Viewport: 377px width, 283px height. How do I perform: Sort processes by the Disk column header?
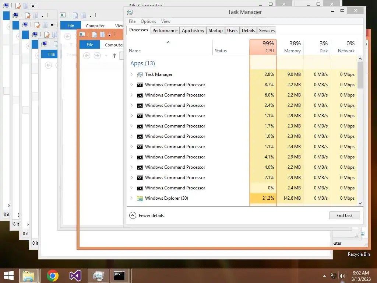click(317, 47)
